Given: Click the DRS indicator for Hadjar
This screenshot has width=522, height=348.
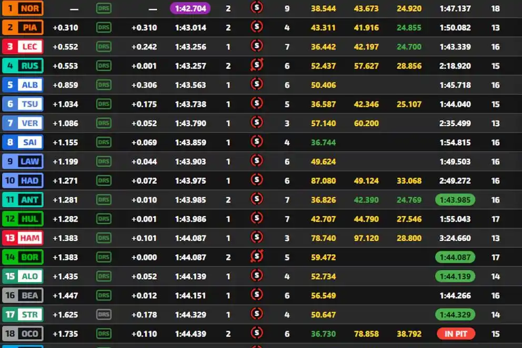Looking at the screenshot, I should (x=104, y=180).
